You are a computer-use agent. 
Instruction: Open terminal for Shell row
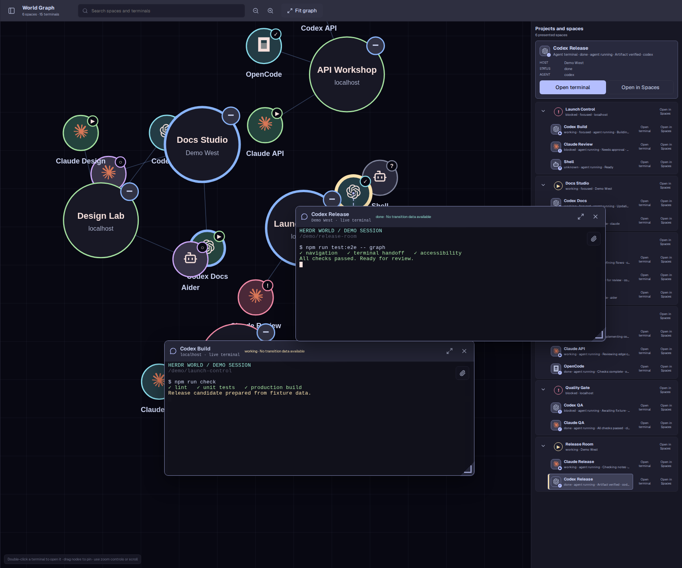(645, 164)
